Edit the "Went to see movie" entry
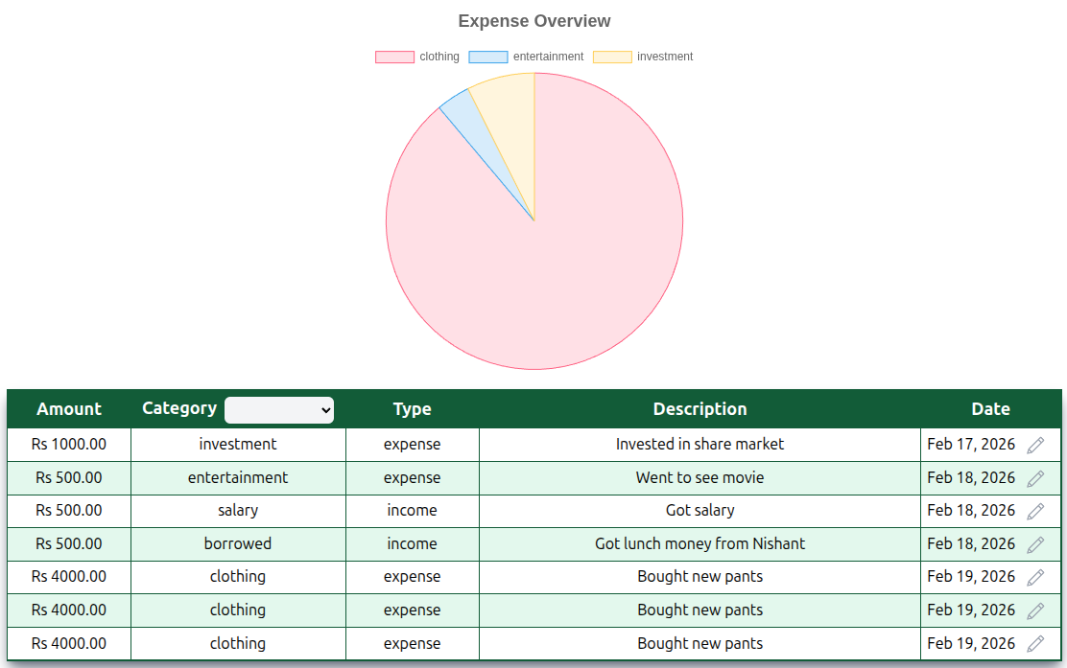Viewport: 1067px width, 668px height. pyautogui.click(x=1035, y=478)
